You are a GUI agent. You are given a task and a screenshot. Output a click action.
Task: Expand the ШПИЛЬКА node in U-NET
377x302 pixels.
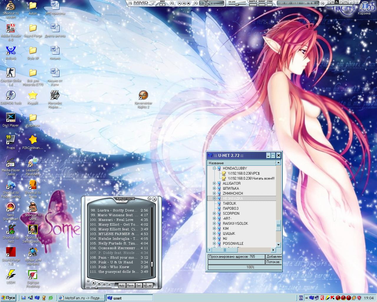point(214,188)
